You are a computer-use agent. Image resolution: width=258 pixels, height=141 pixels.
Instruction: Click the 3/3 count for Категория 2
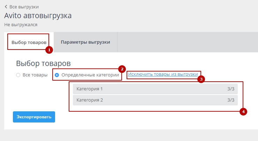coord(230,100)
